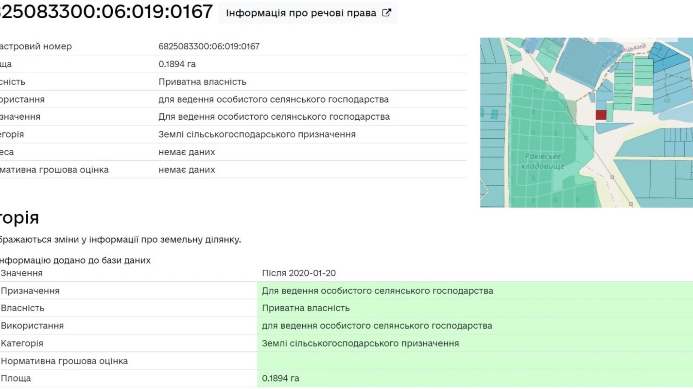Viewport: 693px width, 389px height.
Task: Select Приватна власність in the history table
Action: (x=306, y=308)
